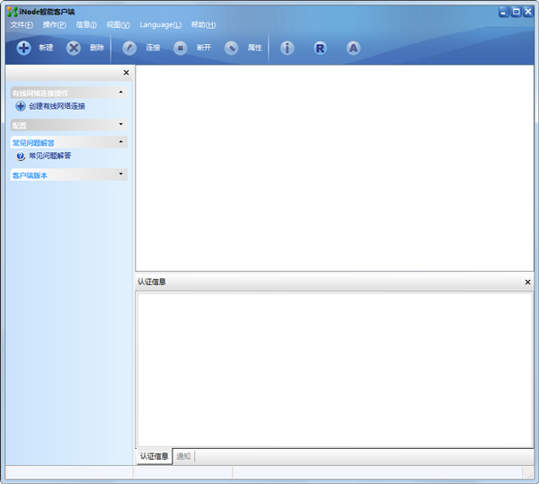Screen dimensions: 539x484
Task: Click the question mark icon beside 常见问题解答
Action: [21, 156]
